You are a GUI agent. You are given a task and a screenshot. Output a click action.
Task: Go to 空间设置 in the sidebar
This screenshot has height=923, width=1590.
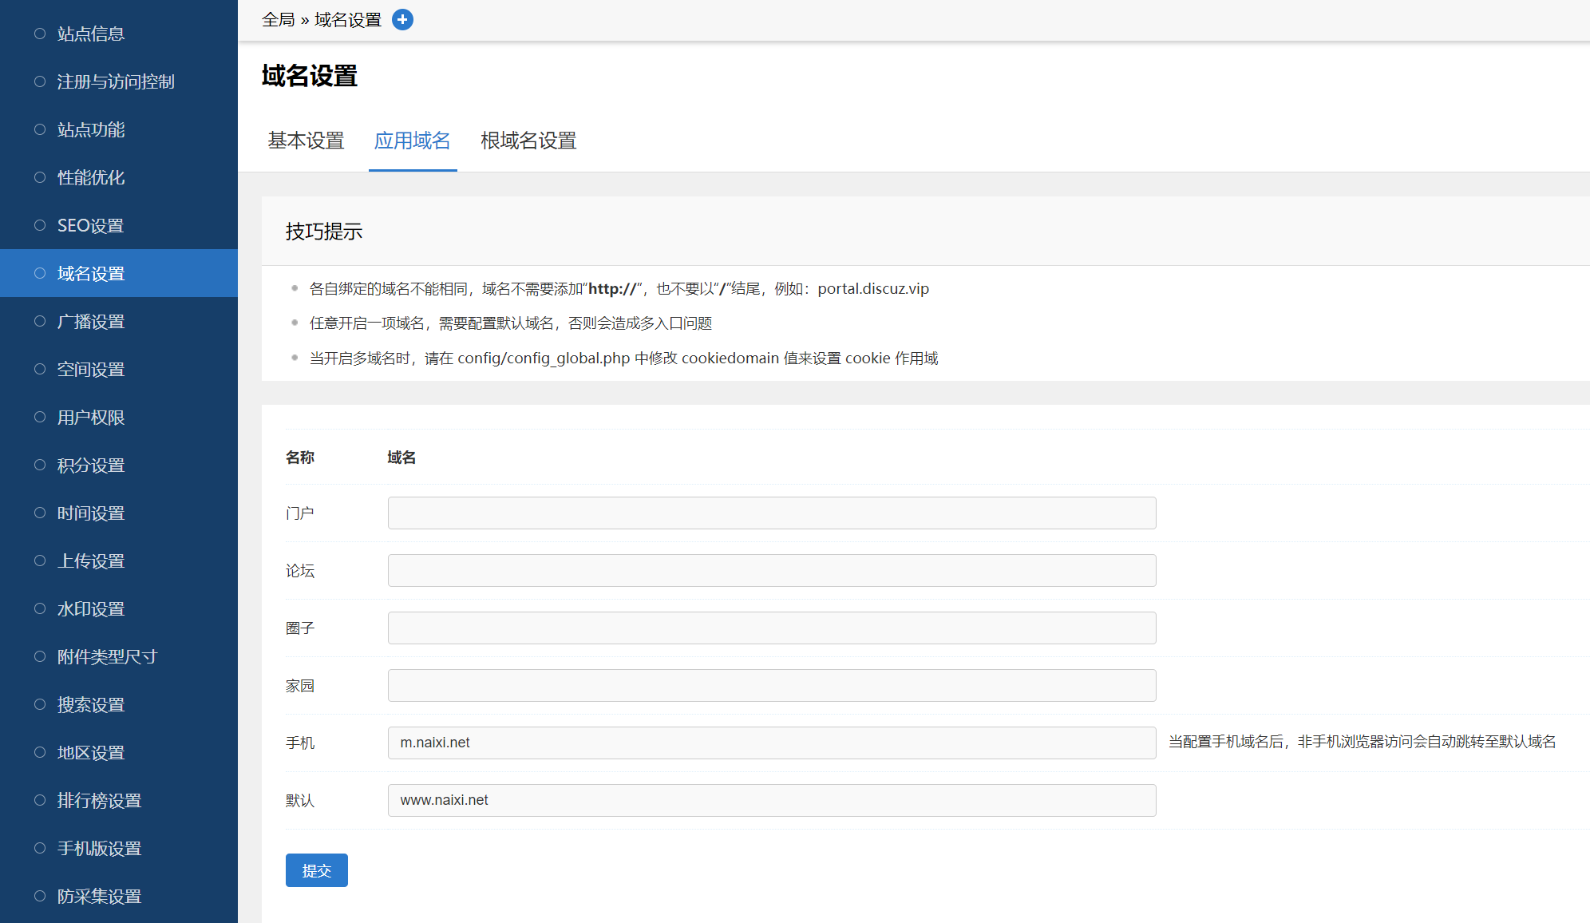coord(91,369)
